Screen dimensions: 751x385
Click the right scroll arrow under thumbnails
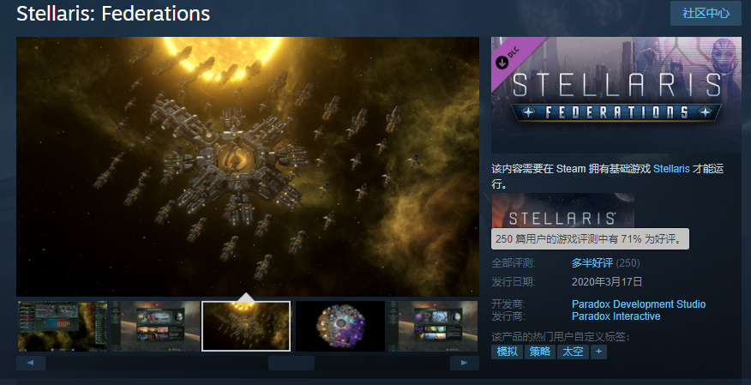tap(464, 363)
